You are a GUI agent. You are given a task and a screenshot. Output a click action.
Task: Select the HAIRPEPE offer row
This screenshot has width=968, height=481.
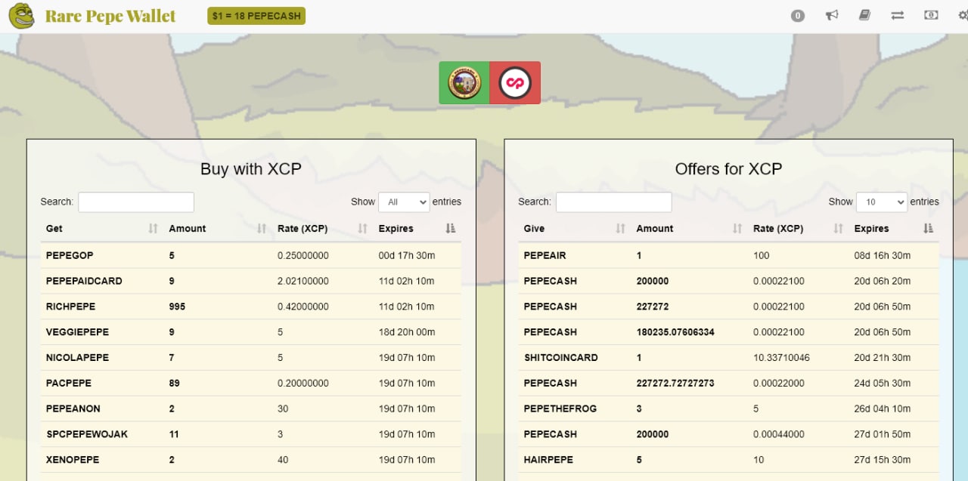[x=729, y=460]
